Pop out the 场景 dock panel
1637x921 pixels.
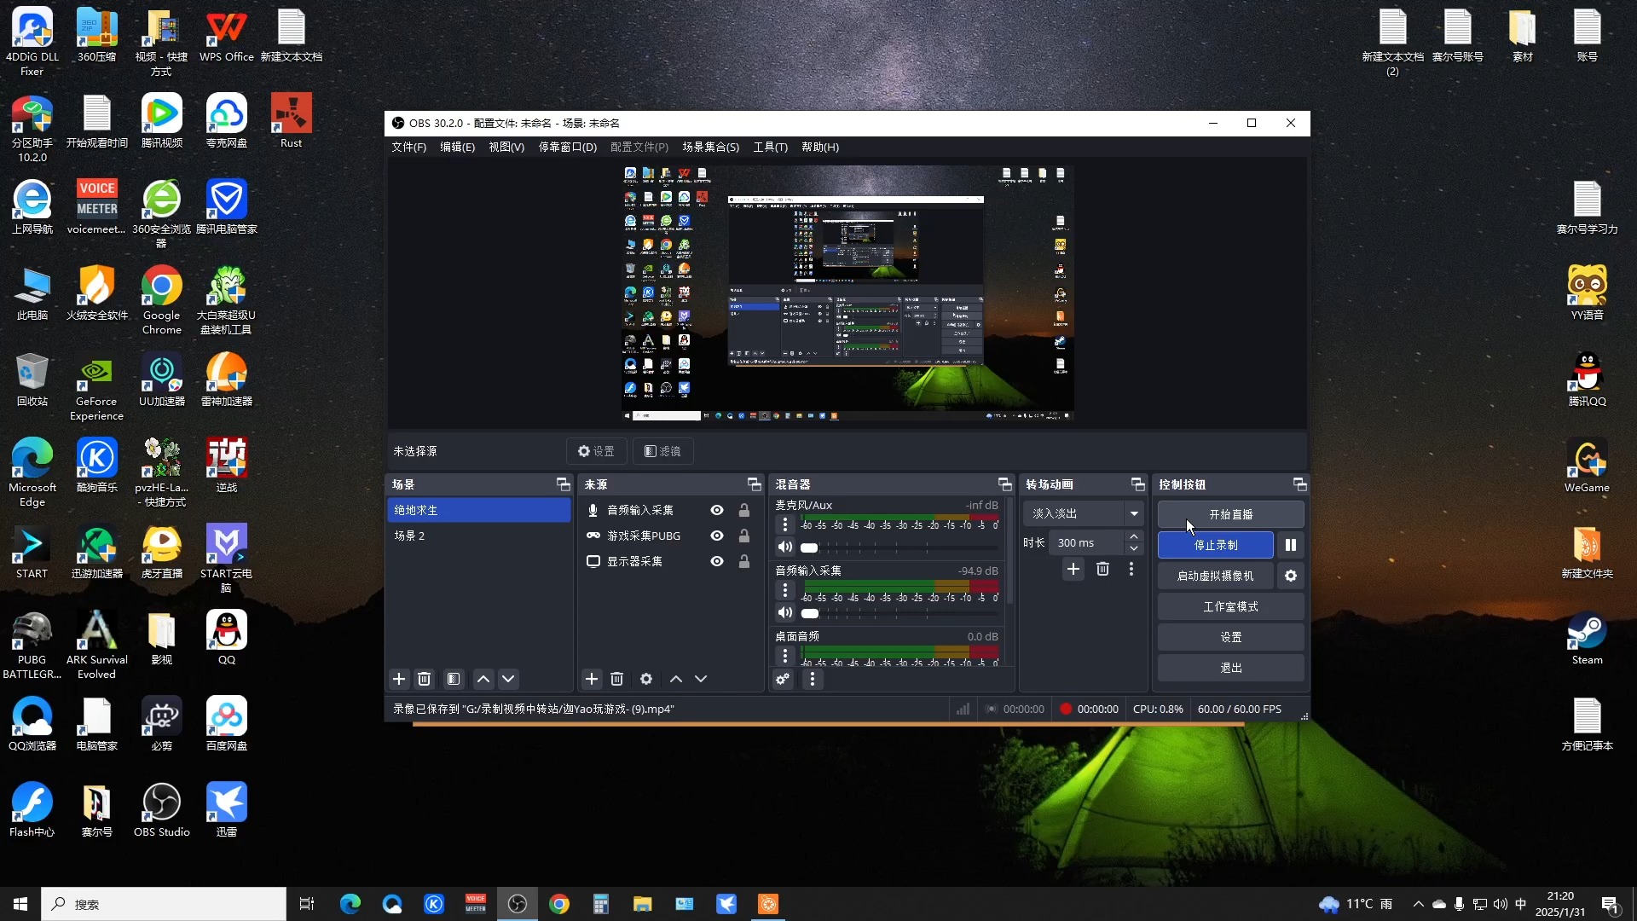tap(564, 484)
